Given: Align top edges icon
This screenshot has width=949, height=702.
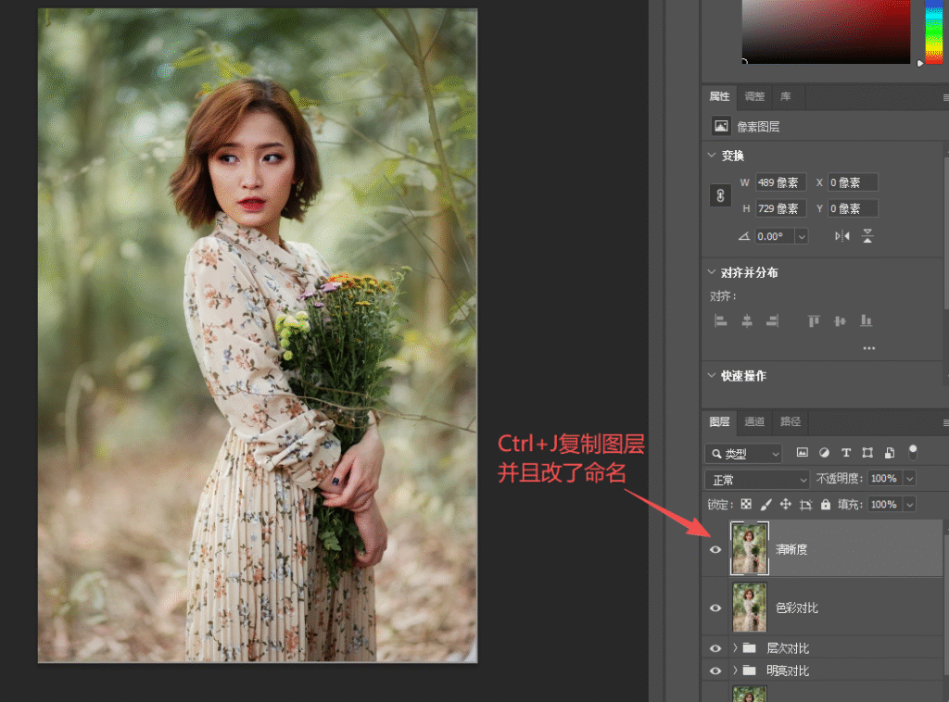Looking at the screenshot, I should (814, 320).
